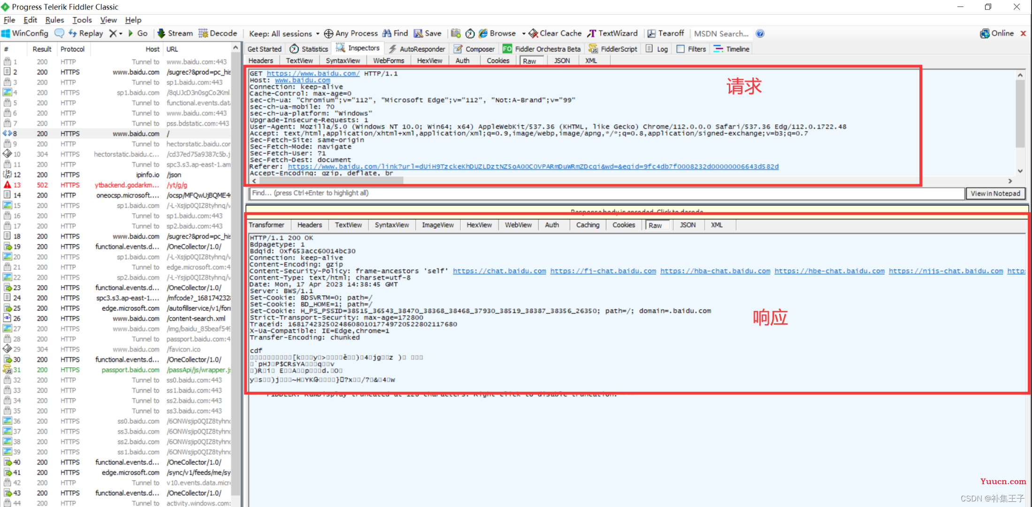This screenshot has height=507, width=1032.
Task: Open the AutoResponder tab
Action: (x=417, y=49)
